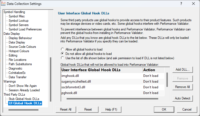Open Don't Show Me Again page

point(23,86)
